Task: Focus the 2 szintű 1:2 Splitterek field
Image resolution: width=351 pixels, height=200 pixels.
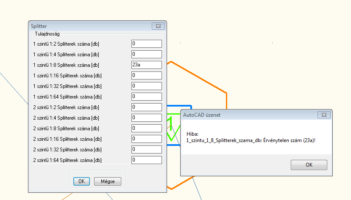Action: (147, 107)
